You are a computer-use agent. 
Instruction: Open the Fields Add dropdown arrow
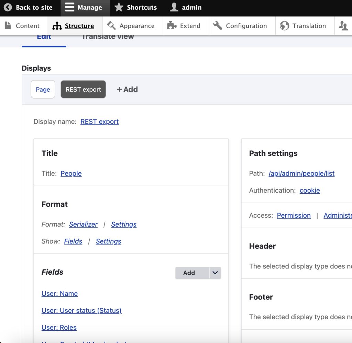coord(215,273)
